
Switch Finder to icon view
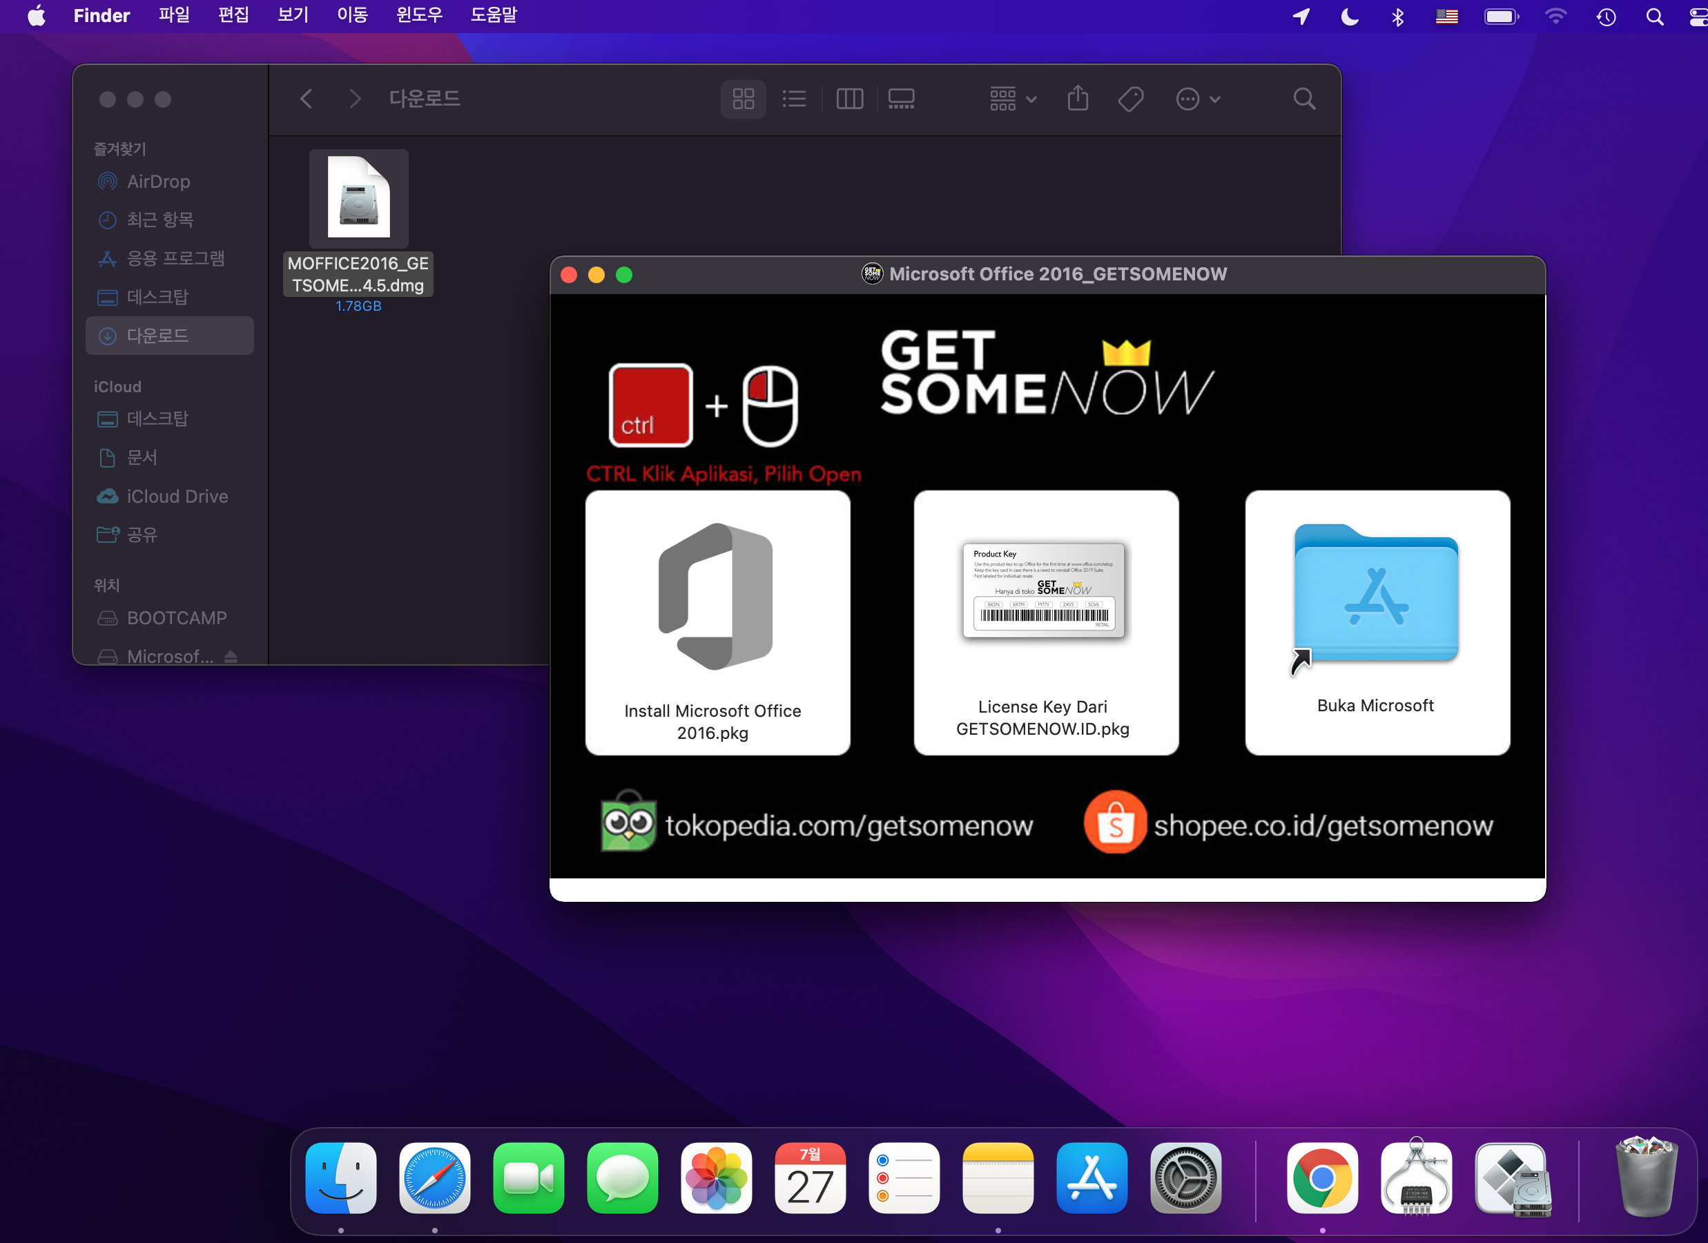(744, 99)
